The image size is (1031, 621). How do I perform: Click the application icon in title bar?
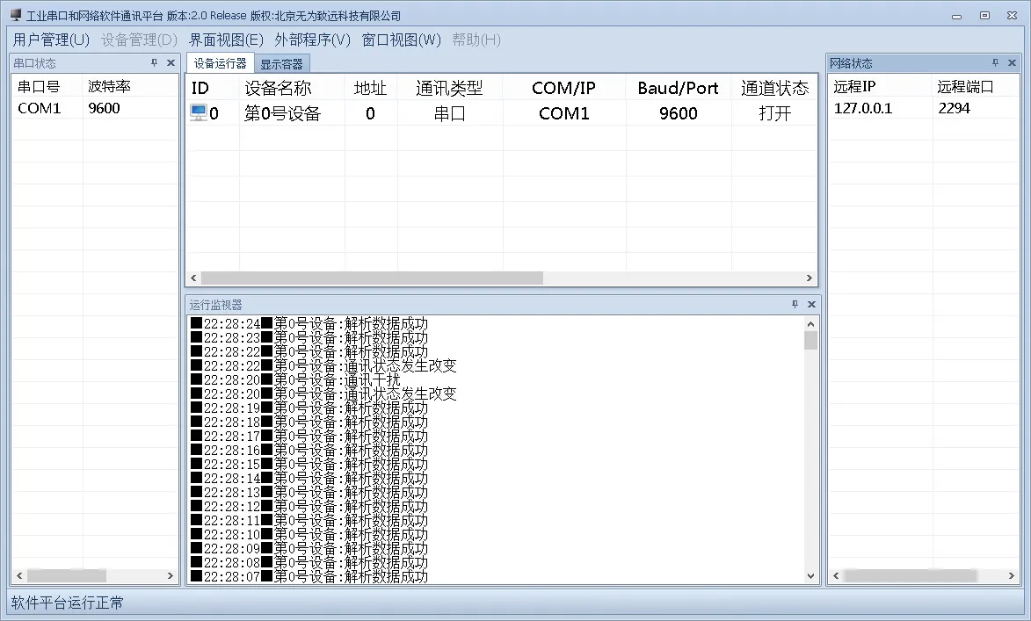pos(15,16)
